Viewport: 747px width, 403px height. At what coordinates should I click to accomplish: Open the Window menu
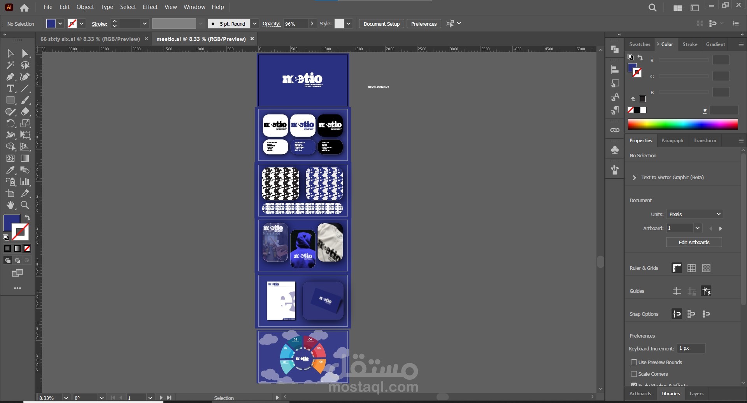click(194, 7)
